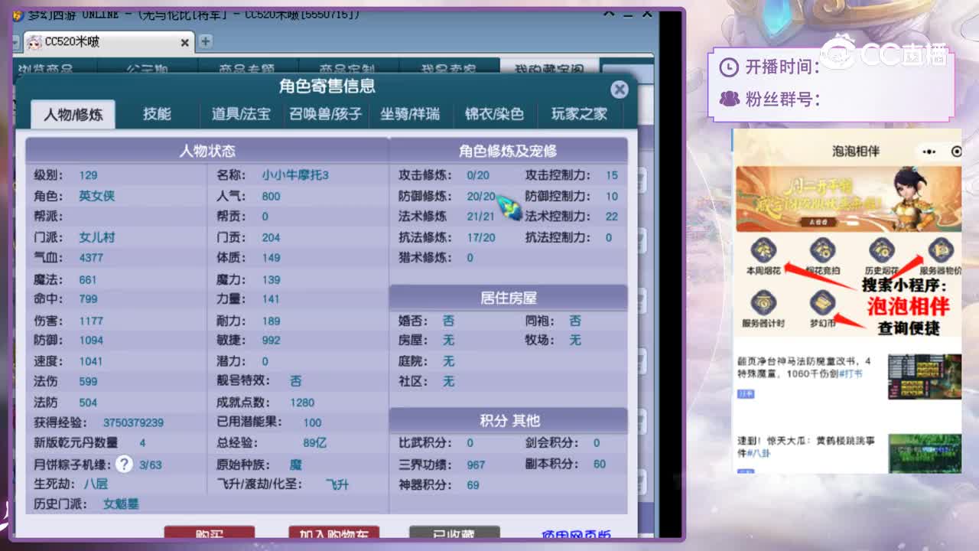Click the 飞升/渡劫/化圣 value 飞升
979x551 pixels.
pos(337,484)
